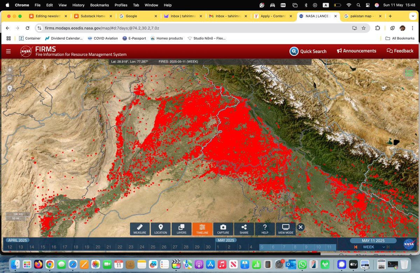Select May 2 on the timeline
This screenshot has width=420, height=273.
click(x=229, y=247)
